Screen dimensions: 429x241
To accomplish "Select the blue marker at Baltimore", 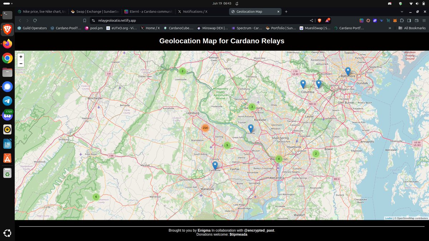I will coord(348,71).
